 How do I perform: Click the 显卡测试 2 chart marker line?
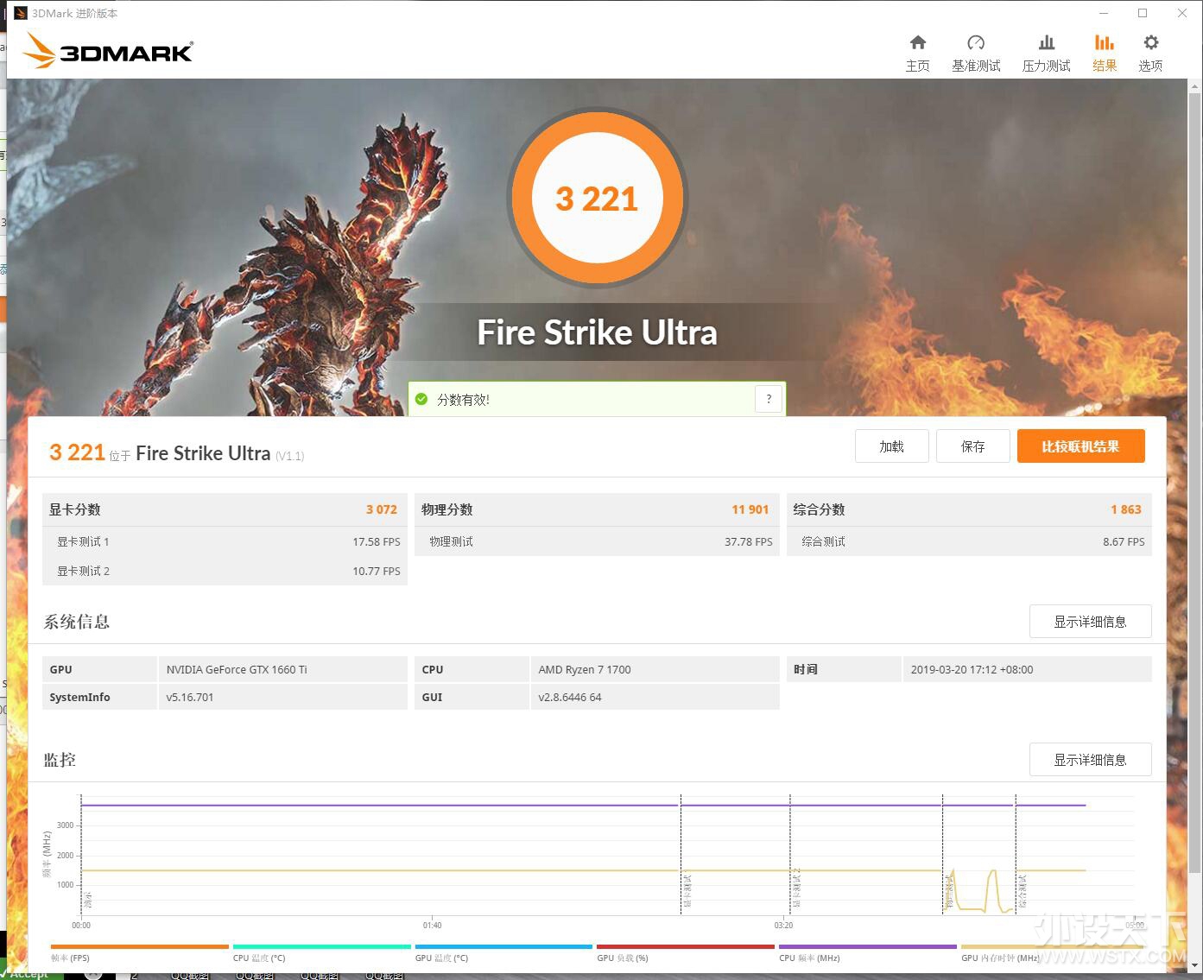tap(790, 855)
